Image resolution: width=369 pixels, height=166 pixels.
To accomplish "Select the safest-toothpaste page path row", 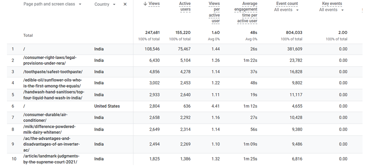I will tap(53, 72).
